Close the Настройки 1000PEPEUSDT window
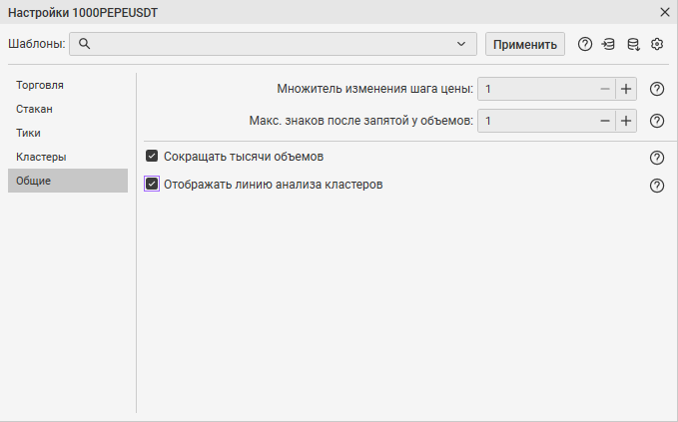678x422 pixels. click(665, 12)
